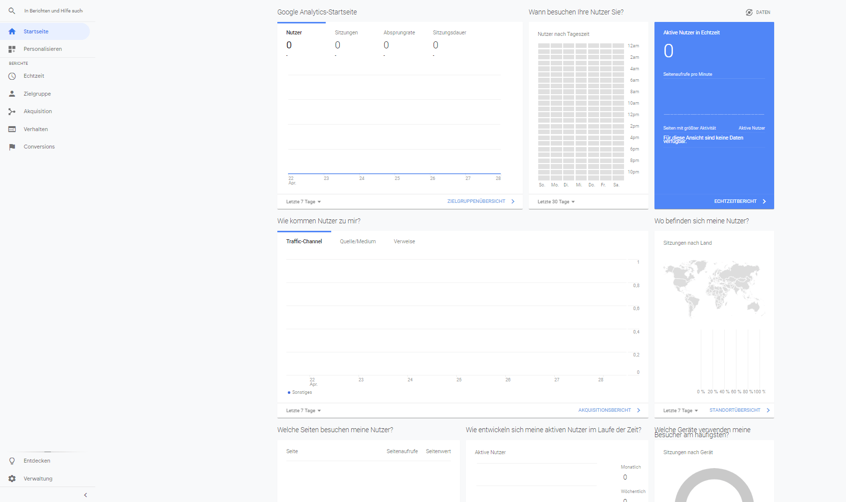This screenshot has height=502, width=846.
Task: Expand the Verhalten reports section
Action: tap(45, 129)
